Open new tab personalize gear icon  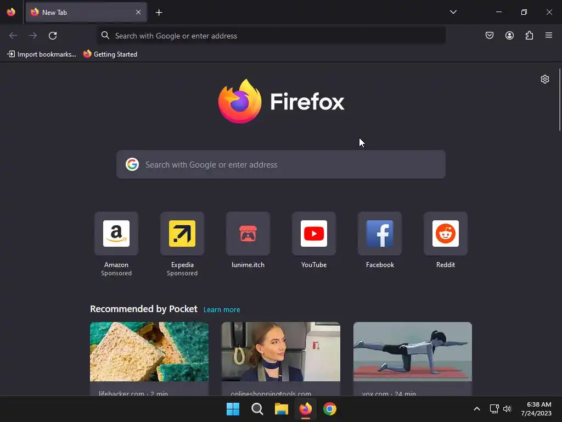coord(545,79)
